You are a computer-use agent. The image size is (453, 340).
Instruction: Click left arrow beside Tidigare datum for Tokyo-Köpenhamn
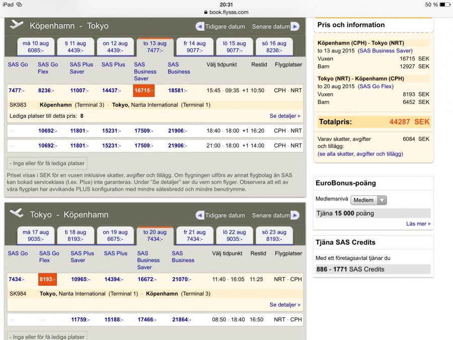coord(200,216)
